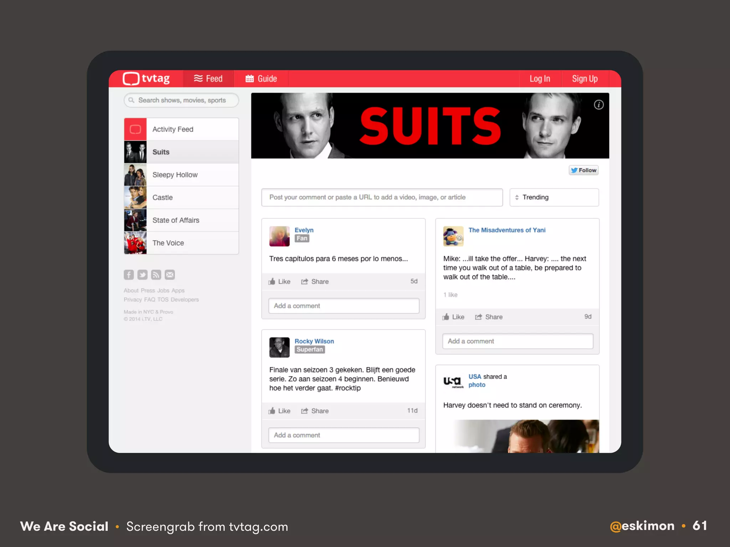Click the info icon on Suits banner
This screenshot has height=547, width=730.
(599, 105)
